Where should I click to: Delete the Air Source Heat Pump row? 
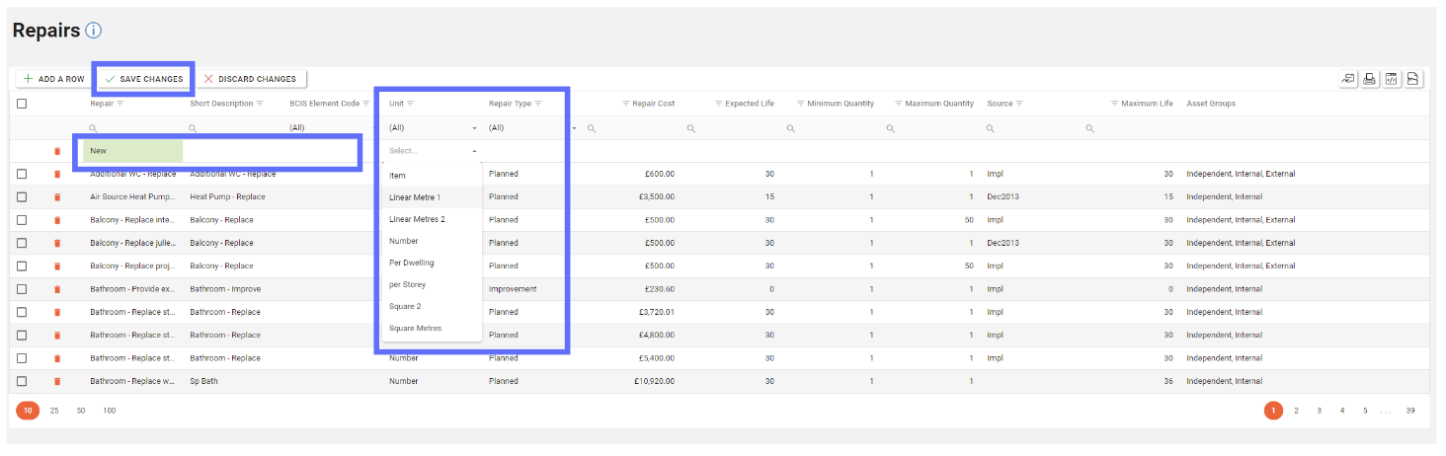click(x=57, y=196)
